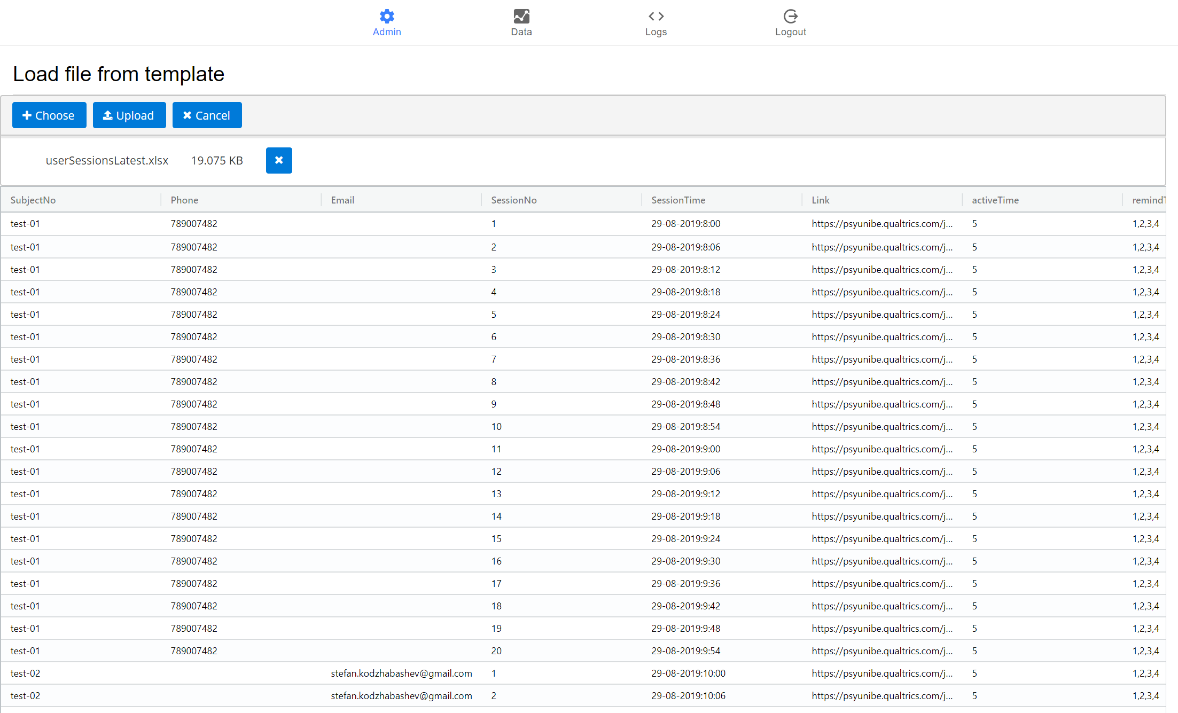Click the file name userSessionsLatest.xlsx

click(x=107, y=160)
